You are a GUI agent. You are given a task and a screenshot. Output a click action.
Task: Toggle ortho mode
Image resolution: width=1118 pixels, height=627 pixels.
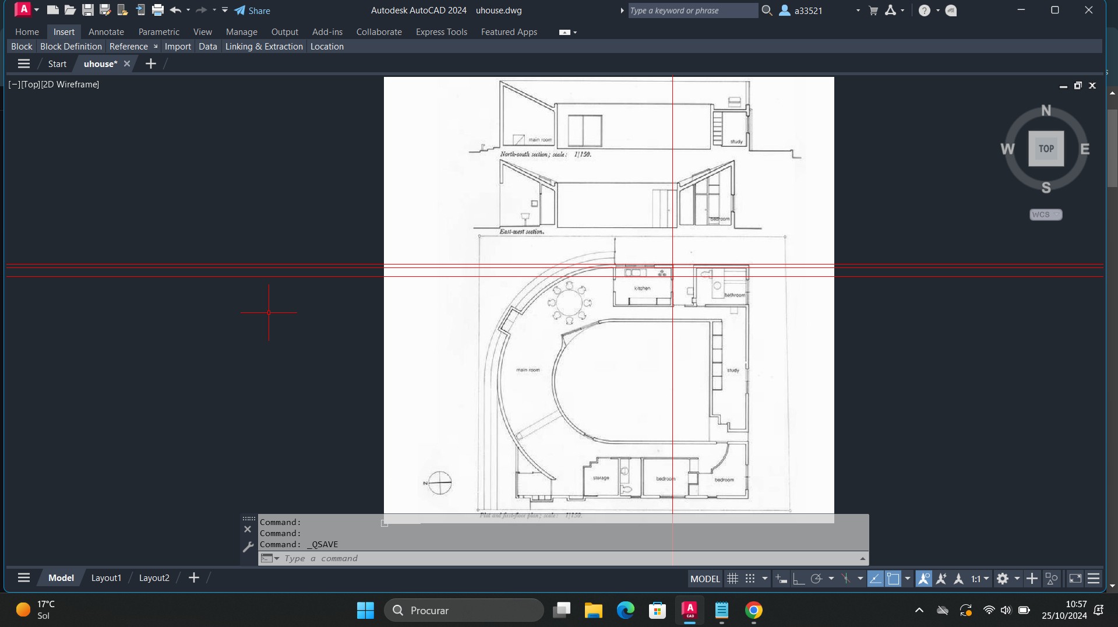click(799, 579)
